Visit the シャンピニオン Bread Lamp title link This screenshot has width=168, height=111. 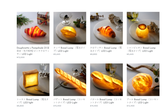click(141, 49)
